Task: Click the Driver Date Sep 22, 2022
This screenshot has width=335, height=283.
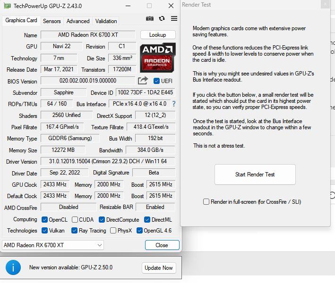Action: click(x=65, y=173)
